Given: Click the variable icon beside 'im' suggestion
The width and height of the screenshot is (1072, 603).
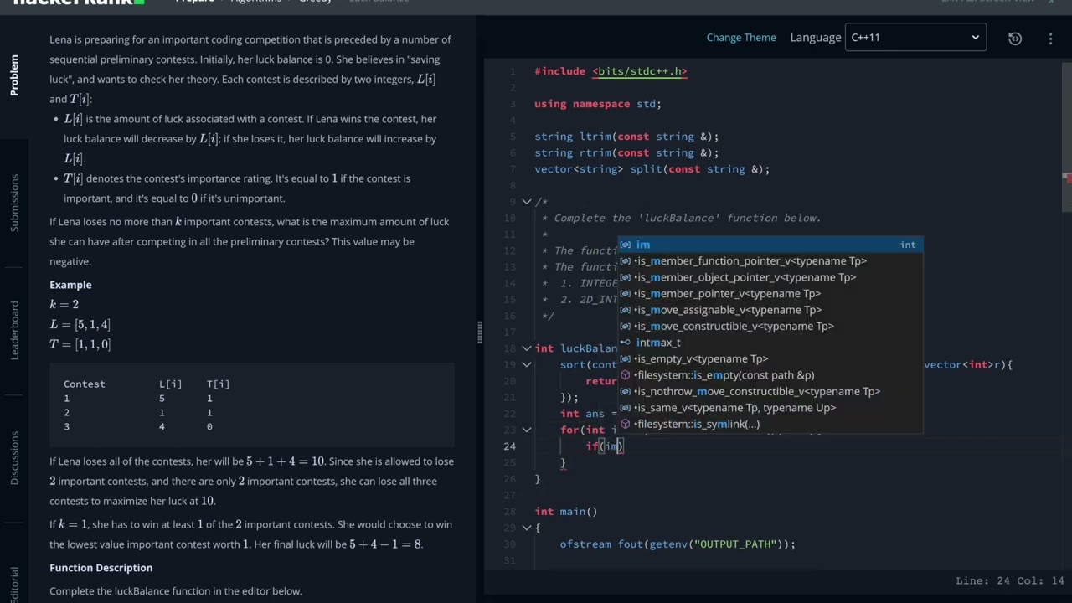Looking at the screenshot, I should [625, 245].
